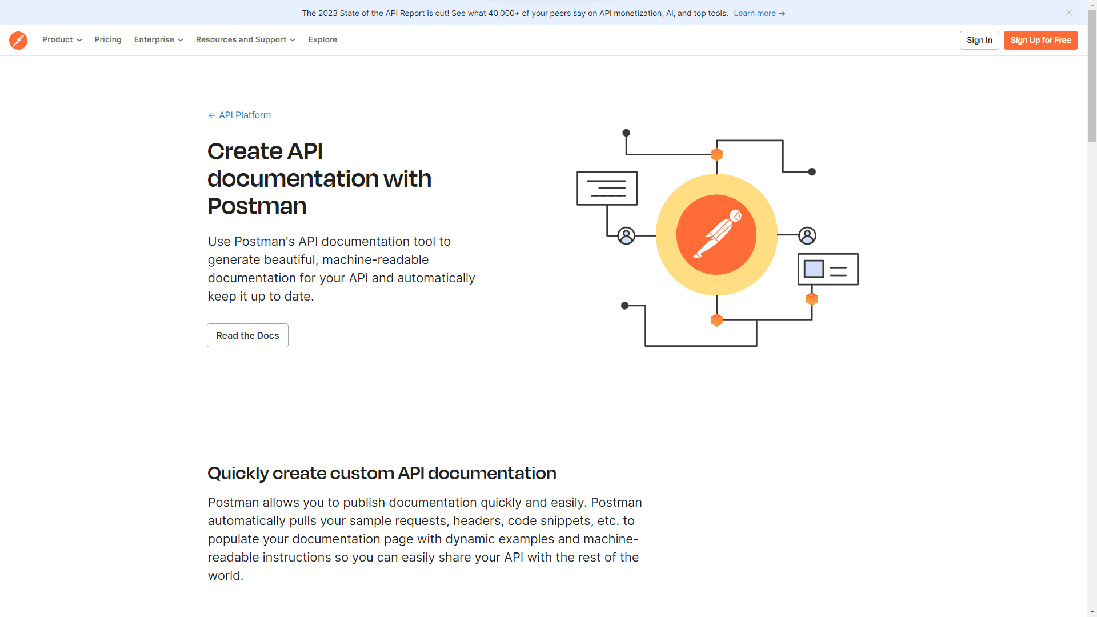Click the Postman logo in navbar
1097x617 pixels.
[18, 40]
